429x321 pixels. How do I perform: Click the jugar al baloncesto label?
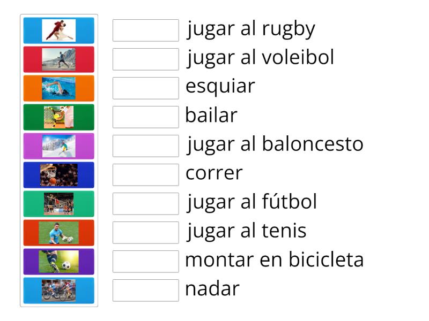tap(275, 144)
